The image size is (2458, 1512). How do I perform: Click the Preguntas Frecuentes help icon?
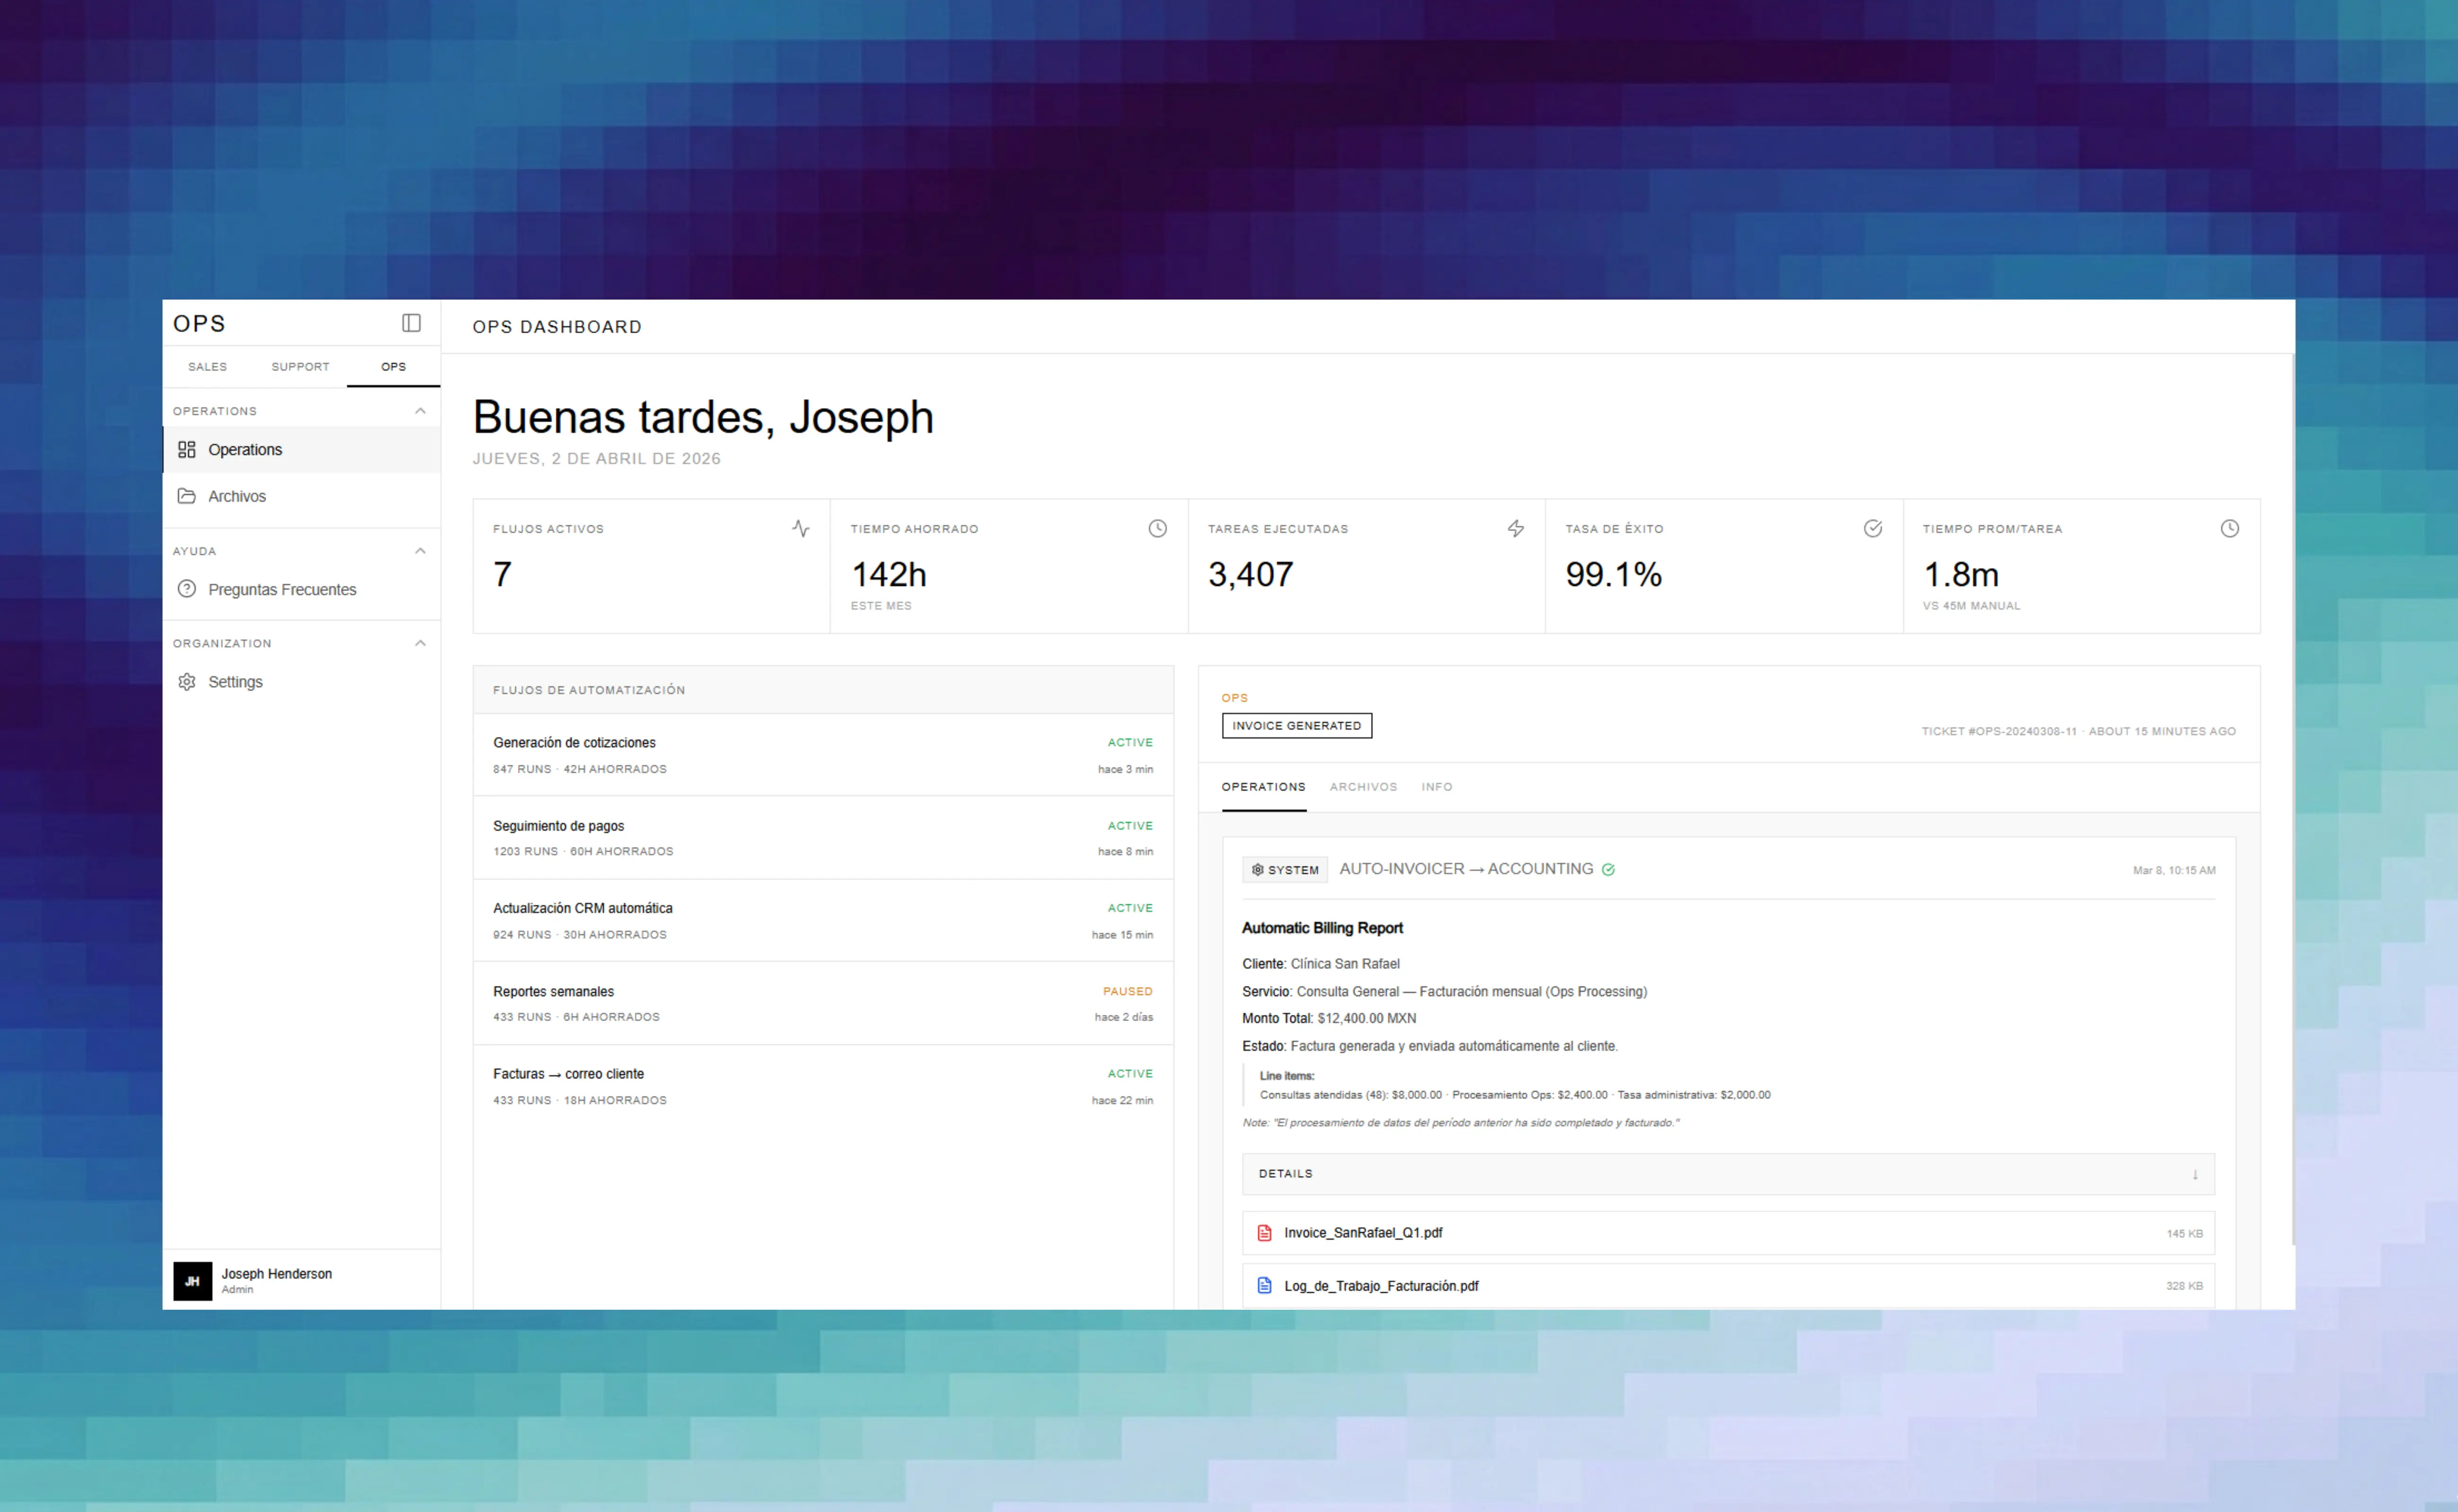[x=187, y=589]
